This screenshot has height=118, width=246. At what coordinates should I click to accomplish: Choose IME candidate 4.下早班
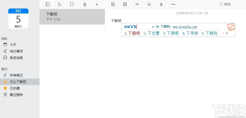(190, 33)
